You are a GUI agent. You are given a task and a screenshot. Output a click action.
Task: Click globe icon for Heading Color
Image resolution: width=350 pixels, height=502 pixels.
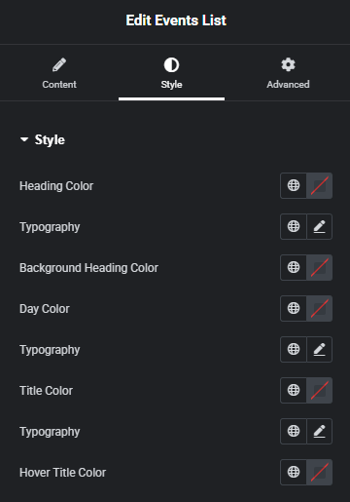pyautogui.click(x=294, y=185)
